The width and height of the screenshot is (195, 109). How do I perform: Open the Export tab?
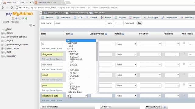(120, 18)
